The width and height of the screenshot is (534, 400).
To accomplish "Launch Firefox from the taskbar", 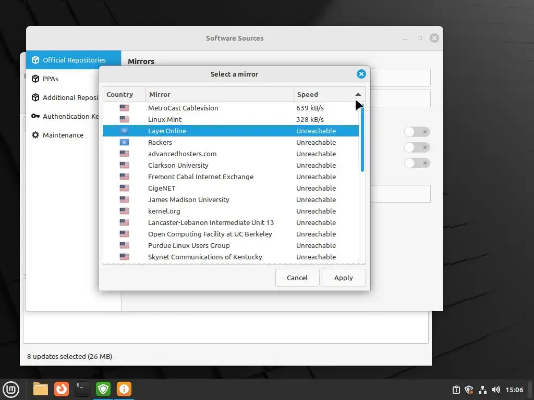I will click(62, 389).
